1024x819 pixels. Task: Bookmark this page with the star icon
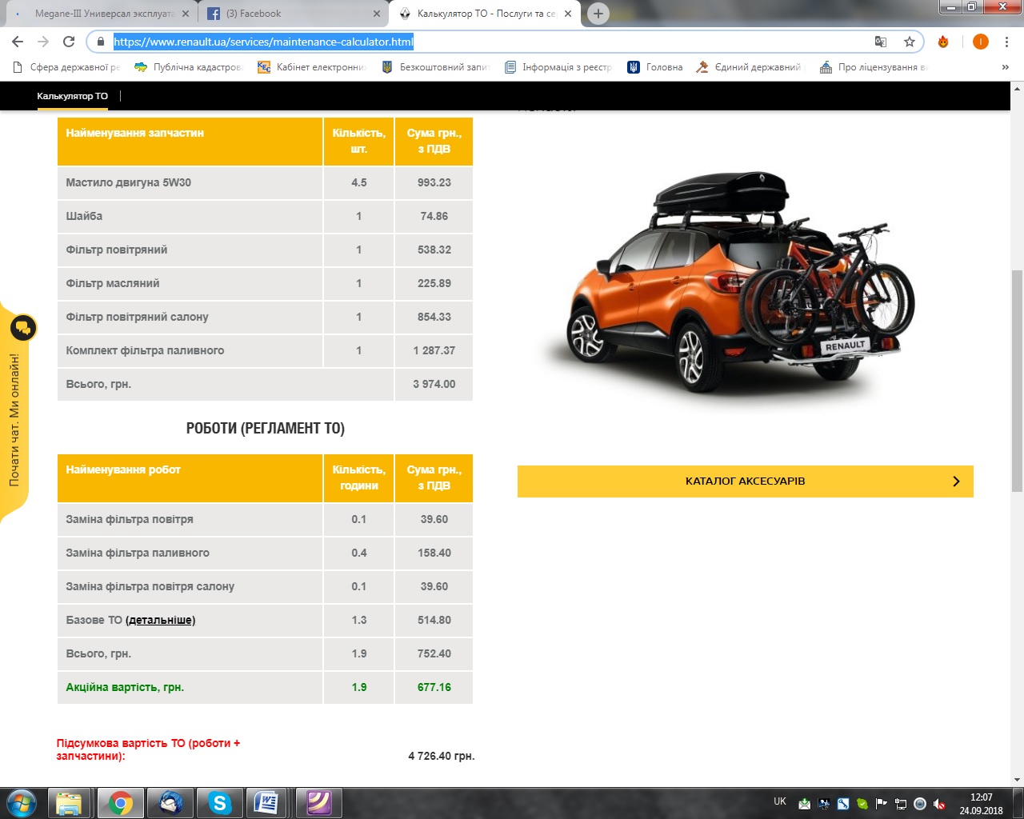909,42
